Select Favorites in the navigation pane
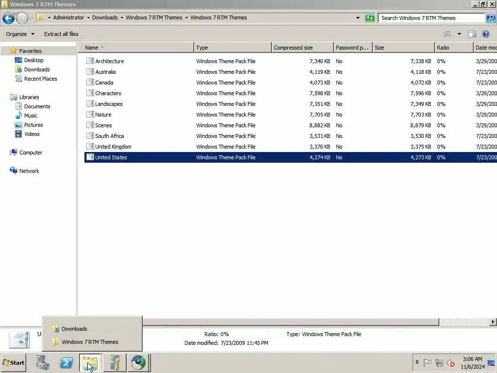 point(30,51)
